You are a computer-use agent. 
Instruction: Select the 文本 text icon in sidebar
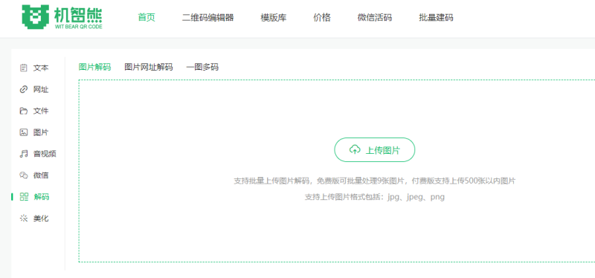click(x=24, y=68)
